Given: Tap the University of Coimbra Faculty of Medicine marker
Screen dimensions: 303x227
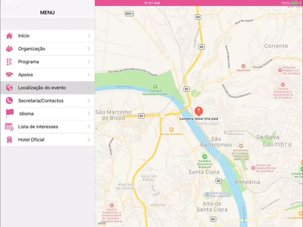Looking at the screenshot, I should pyautogui.click(x=241, y=146).
